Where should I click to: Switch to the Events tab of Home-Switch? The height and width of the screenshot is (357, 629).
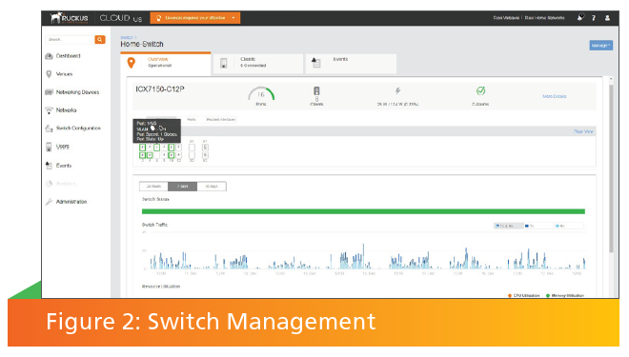[351, 63]
